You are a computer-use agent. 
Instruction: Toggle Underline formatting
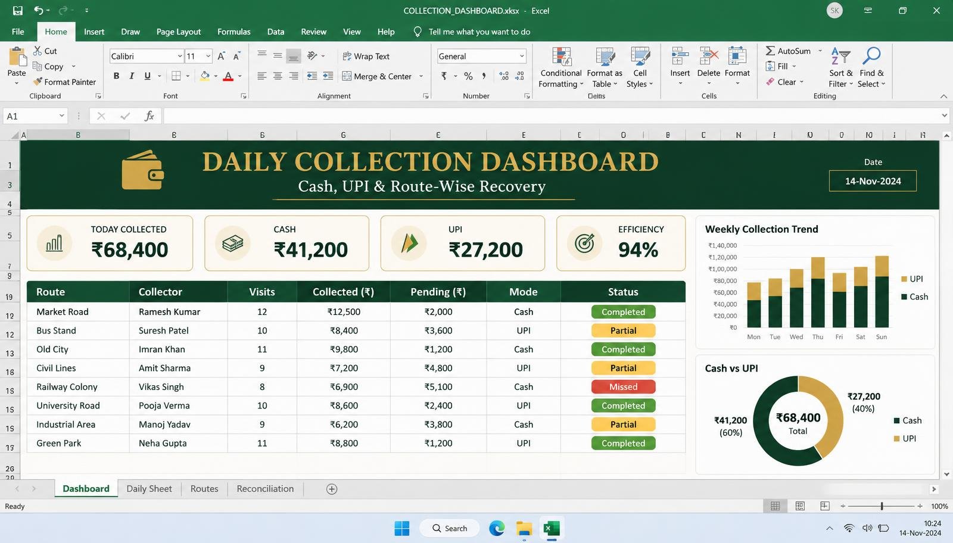click(147, 76)
